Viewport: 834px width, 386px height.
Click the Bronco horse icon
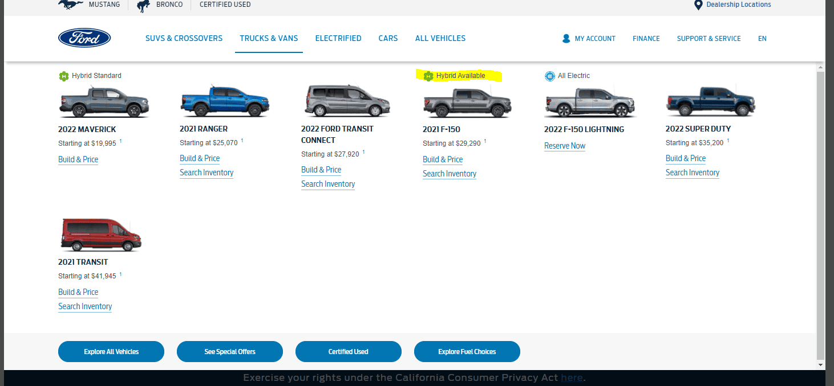[143, 5]
